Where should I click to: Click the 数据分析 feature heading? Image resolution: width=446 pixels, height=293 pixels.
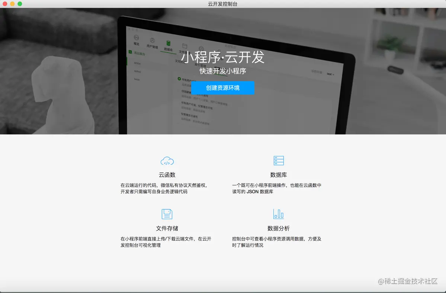pos(278,228)
